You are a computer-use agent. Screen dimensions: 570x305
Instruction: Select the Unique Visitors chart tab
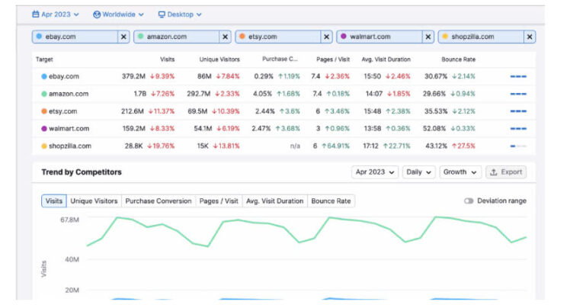[94, 201]
